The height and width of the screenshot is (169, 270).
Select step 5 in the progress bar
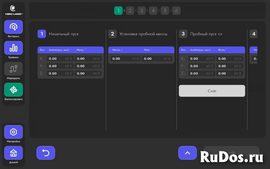165,11
